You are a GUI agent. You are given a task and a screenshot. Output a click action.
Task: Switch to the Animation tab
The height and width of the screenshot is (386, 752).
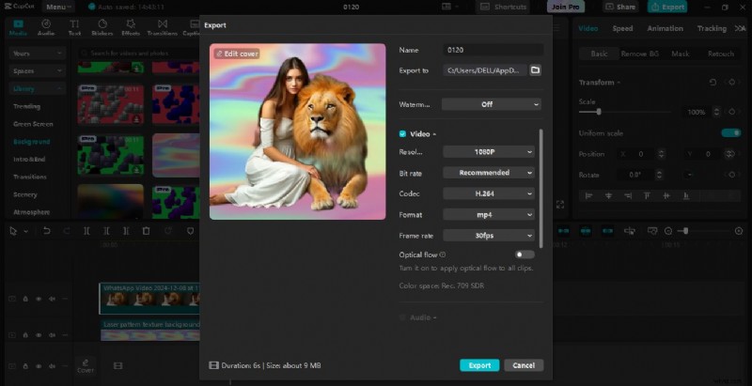pyautogui.click(x=665, y=28)
